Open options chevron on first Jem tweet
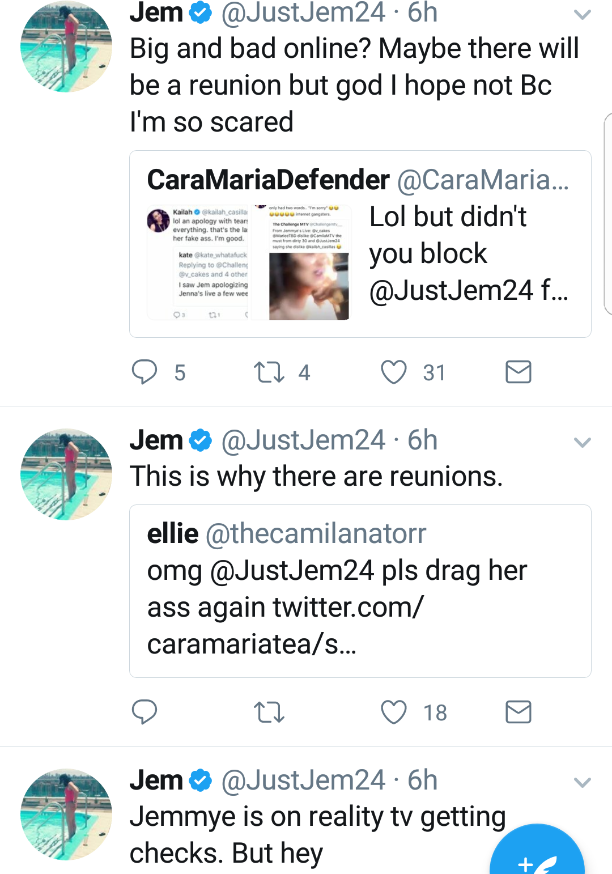The image size is (612, 874). 583,15
